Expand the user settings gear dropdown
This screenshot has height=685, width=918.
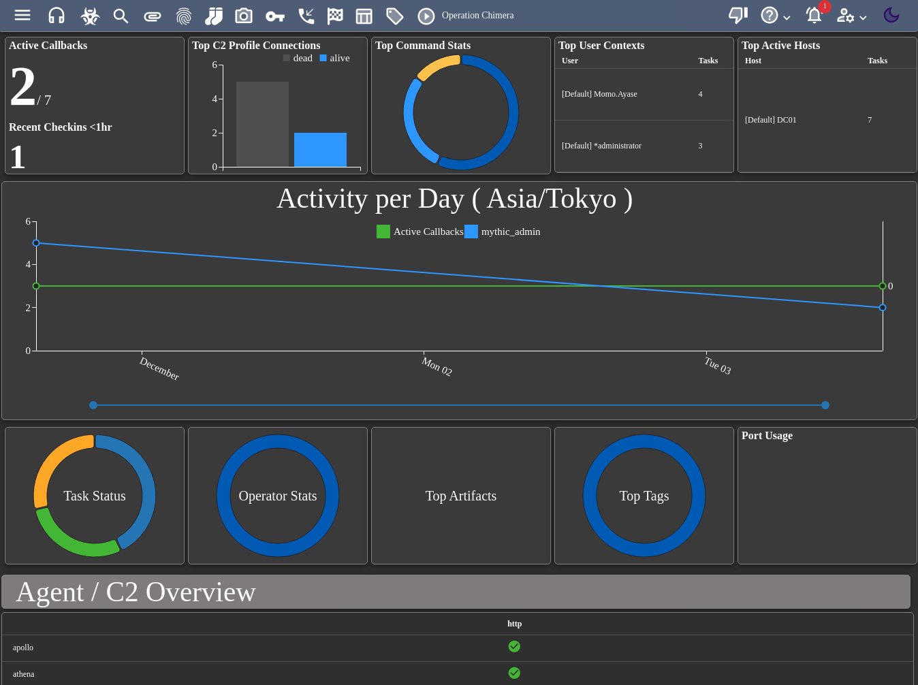point(851,16)
